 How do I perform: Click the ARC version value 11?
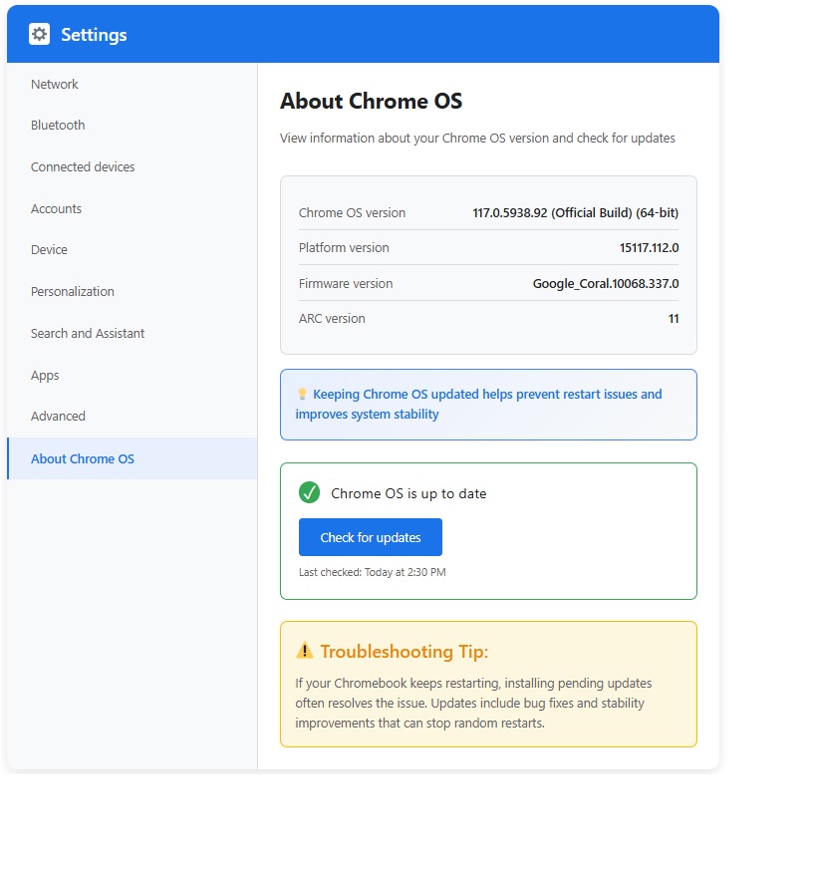(x=674, y=319)
